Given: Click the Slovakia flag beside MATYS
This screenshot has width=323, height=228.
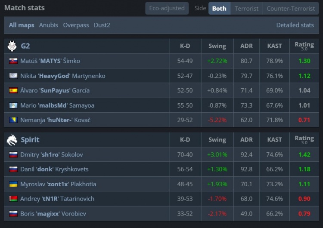Looking at the screenshot, I should (13, 61).
